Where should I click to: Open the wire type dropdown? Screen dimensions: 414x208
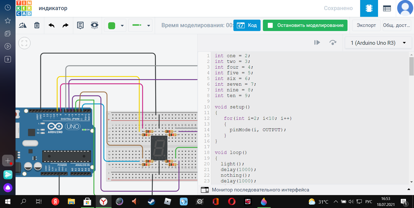point(149,26)
